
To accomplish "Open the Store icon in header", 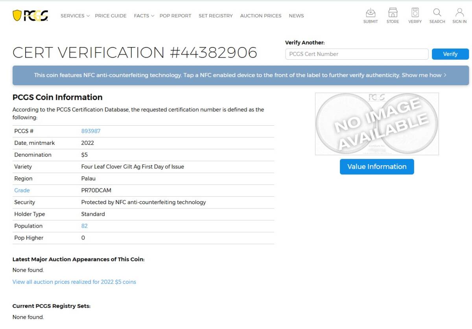I will [393, 16].
